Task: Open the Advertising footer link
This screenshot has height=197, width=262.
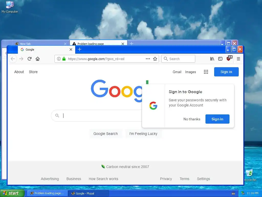Action: 50,179
